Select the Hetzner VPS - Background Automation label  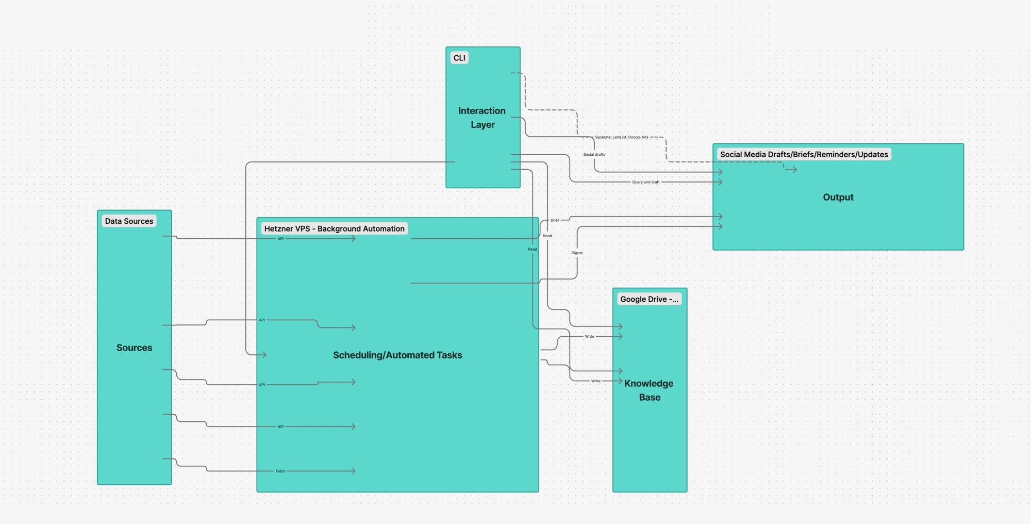(334, 228)
